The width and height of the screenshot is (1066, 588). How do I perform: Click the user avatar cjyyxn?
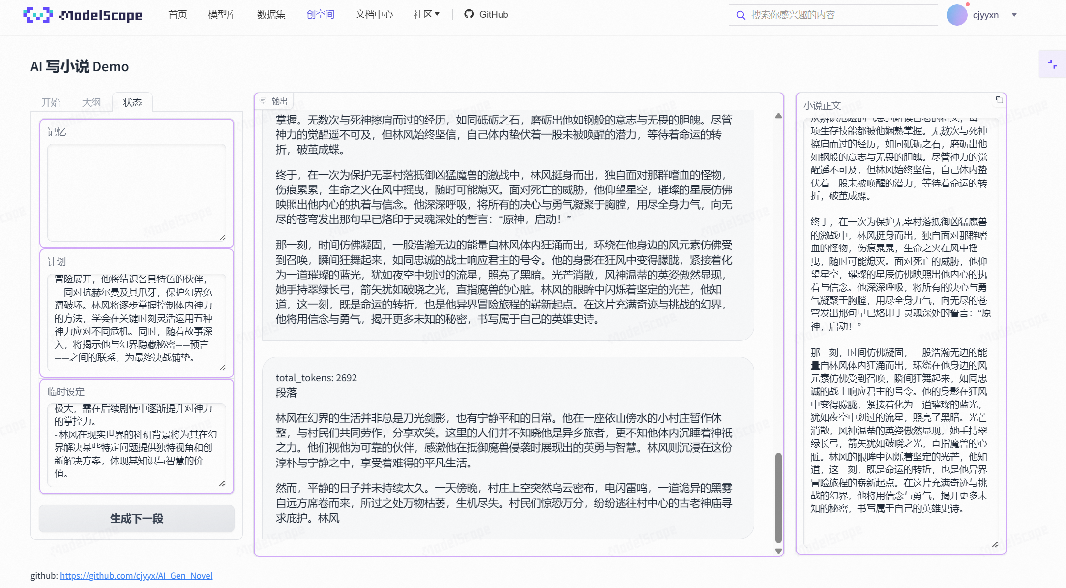click(957, 15)
